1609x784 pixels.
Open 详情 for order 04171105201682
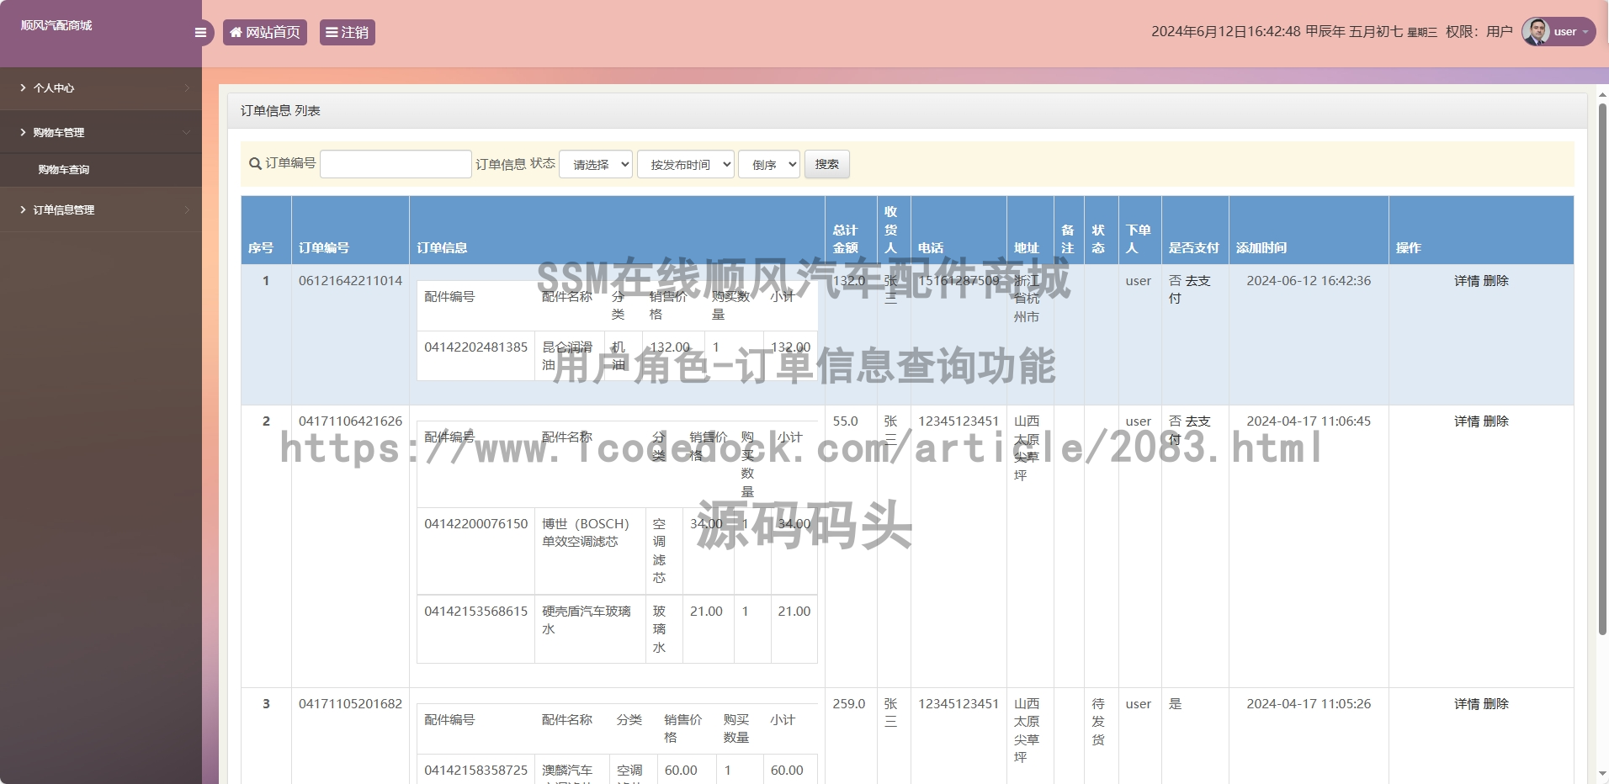point(1467,704)
